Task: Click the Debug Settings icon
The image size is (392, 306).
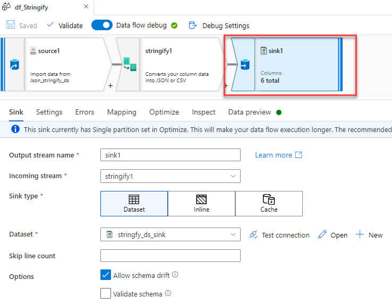Action: [x=193, y=25]
